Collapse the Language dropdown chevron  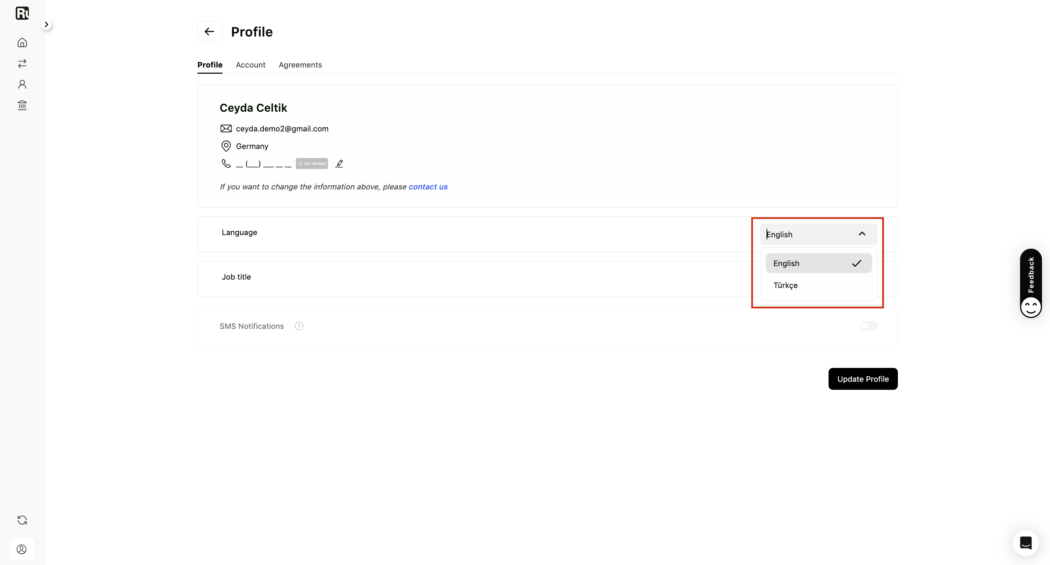point(862,234)
